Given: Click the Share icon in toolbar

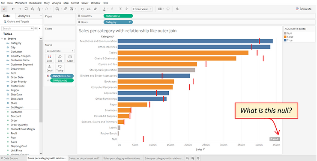Looking at the screenshot, I should (177, 9).
